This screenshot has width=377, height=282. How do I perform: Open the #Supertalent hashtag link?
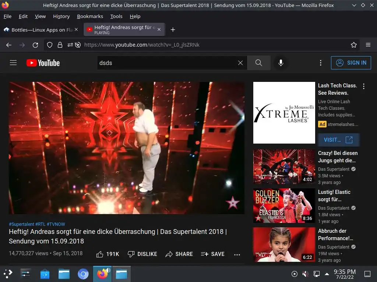click(x=22, y=224)
